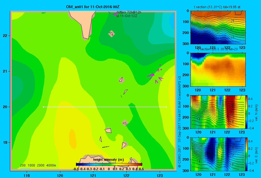Click the '200 1000 2000 4000m' depth contour legend
This screenshot has width=261, height=178.
[38, 165]
